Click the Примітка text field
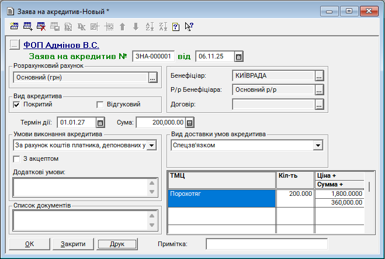This screenshot has height=259, width=385. pyautogui.click(x=266, y=244)
